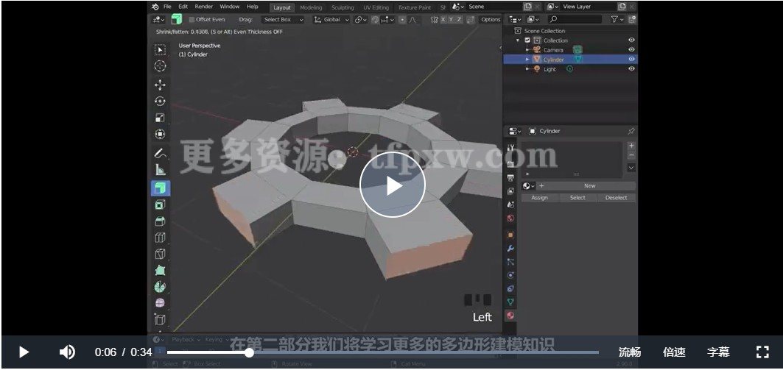
Task: Open the Output properties tab icon
Action: pyautogui.click(x=510, y=177)
